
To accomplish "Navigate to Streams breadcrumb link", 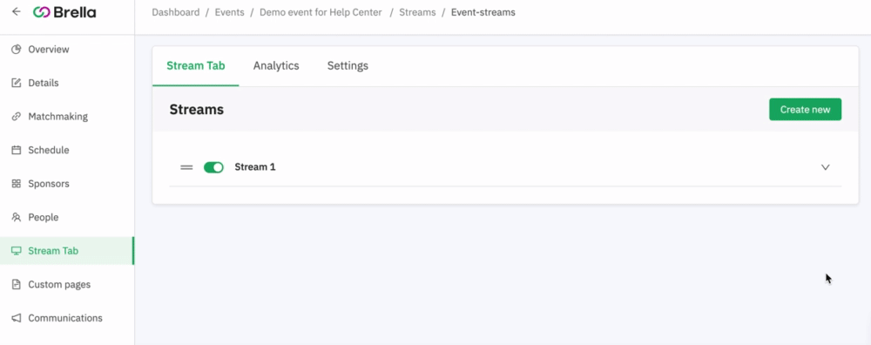I will [x=417, y=12].
